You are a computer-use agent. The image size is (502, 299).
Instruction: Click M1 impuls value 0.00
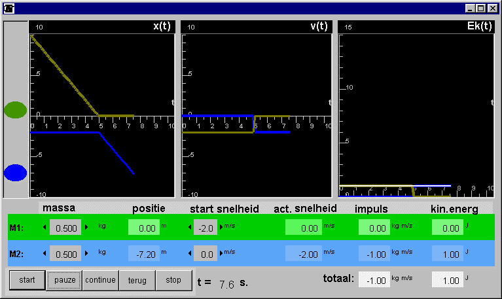(374, 227)
